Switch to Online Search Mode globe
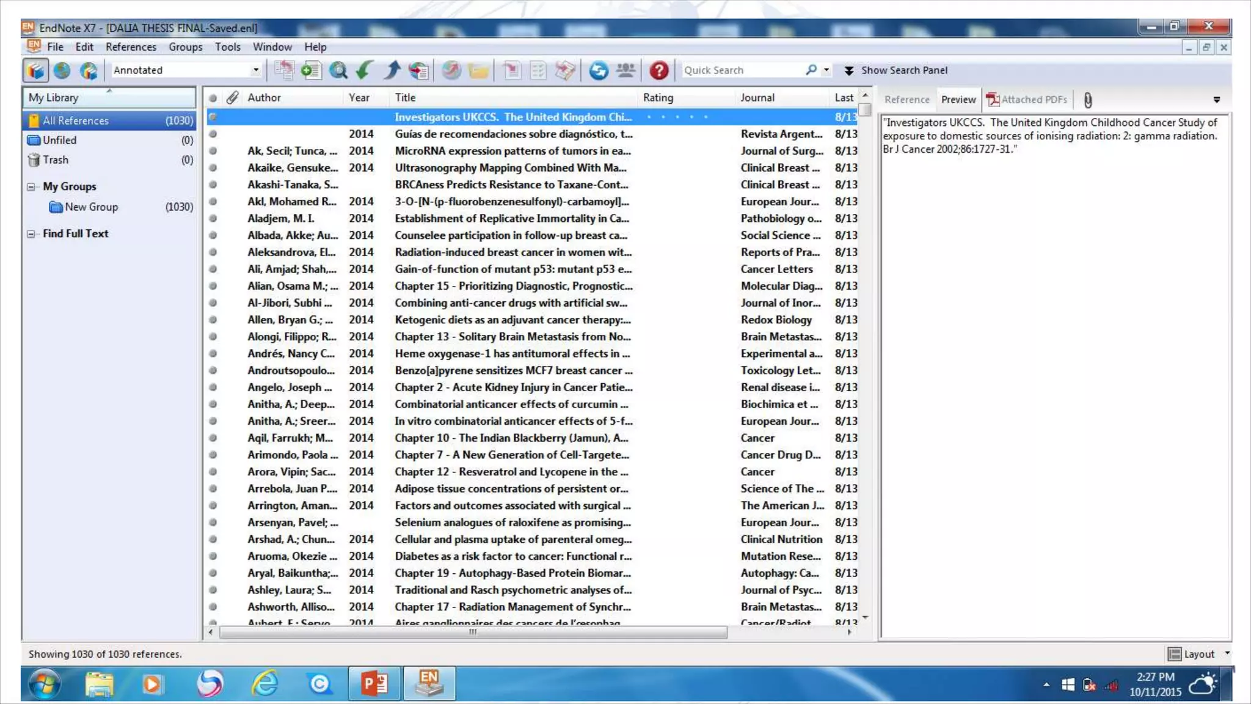Screen dimensions: 1251x704 [62, 70]
